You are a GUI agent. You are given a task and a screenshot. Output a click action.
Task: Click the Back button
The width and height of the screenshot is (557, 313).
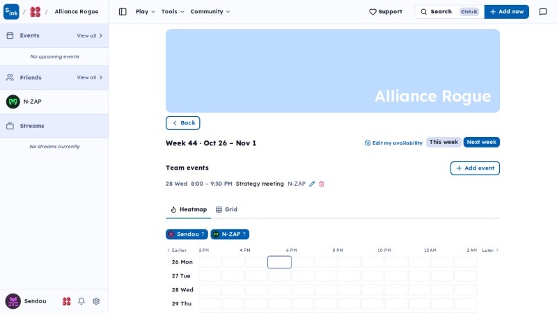[x=183, y=123]
